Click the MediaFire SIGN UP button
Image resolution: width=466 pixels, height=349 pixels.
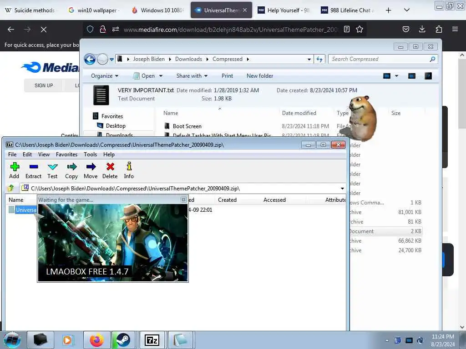click(x=44, y=85)
